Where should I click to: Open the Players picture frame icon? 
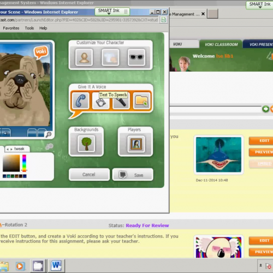[136, 144]
